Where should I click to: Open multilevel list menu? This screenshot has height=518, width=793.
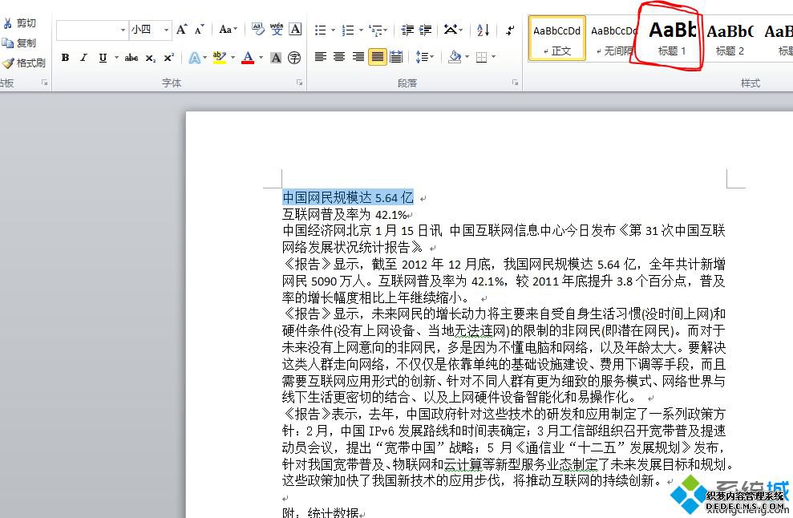pyautogui.click(x=378, y=30)
